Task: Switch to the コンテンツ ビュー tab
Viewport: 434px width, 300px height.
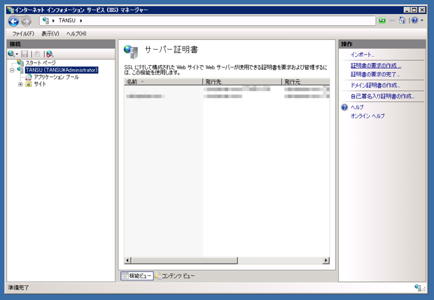Action: [x=175, y=276]
